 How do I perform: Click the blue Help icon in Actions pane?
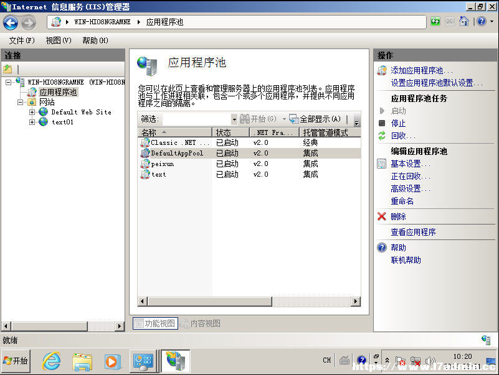(x=381, y=248)
